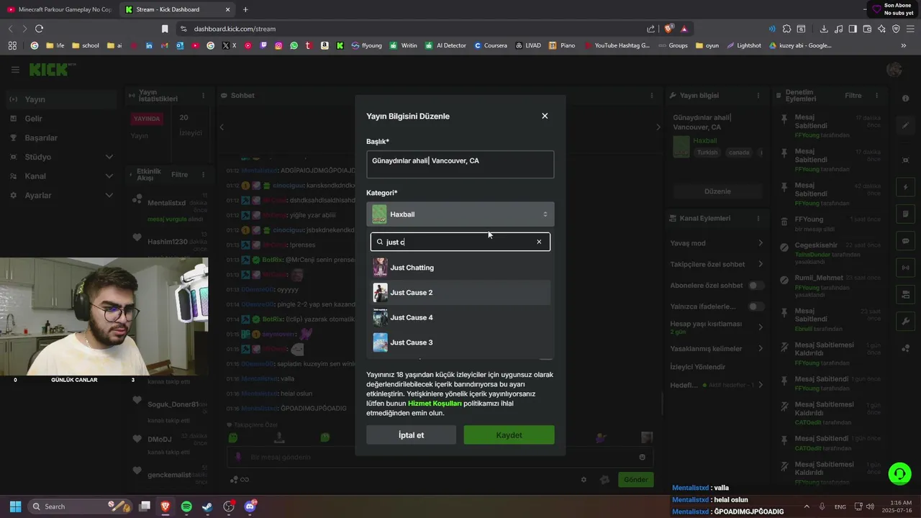The height and width of the screenshot is (518, 921).
Task: Open the green support headset chat button
Action: click(899, 473)
